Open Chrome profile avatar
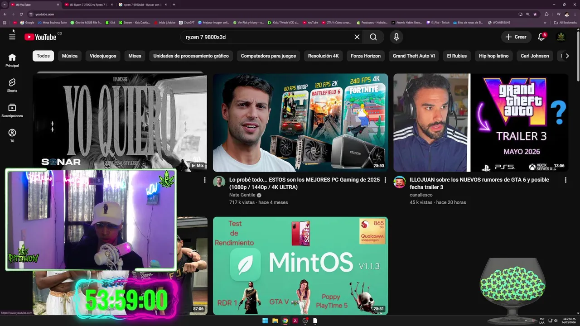 (566, 14)
